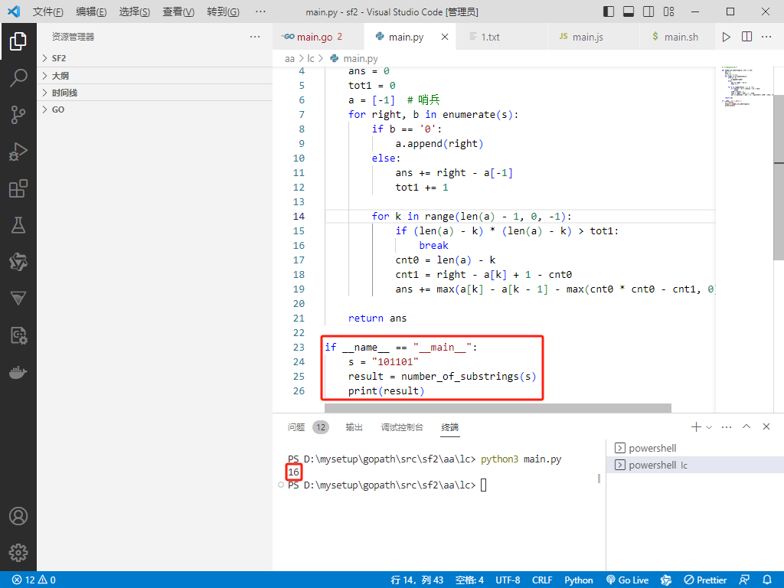Viewport: 784px width, 588px height.
Task: Click breadcrumb folder aa
Action: pos(289,59)
